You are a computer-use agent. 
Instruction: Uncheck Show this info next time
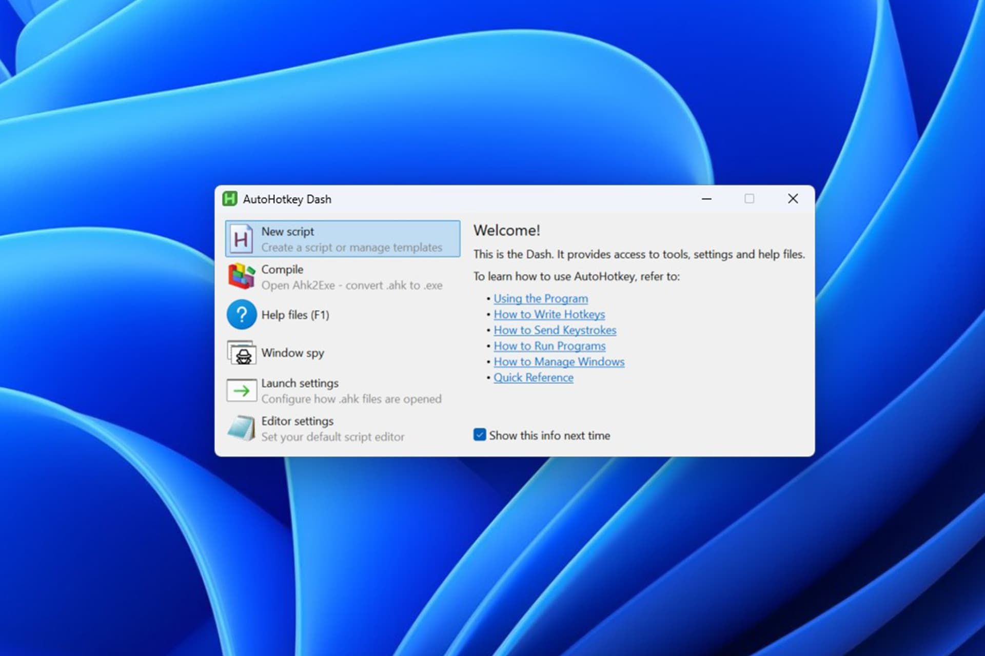pos(480,435)
